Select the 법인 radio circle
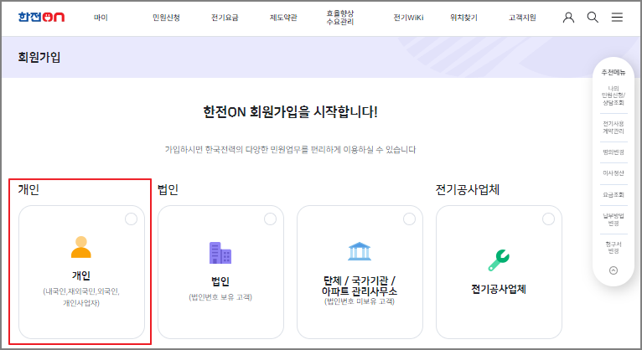Viewport: 642px width, 350px height. pyautogui.click(x=270, y=219)
